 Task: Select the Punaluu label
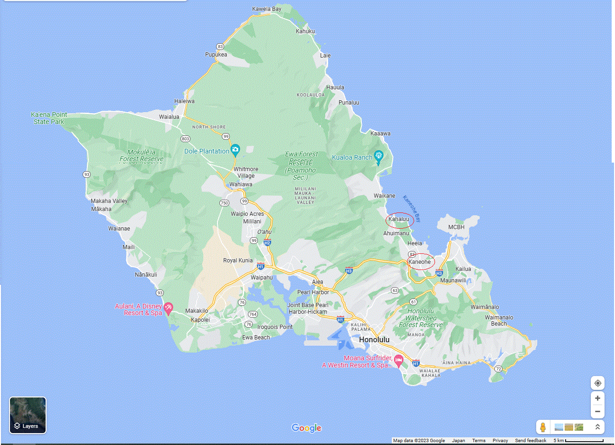pos(349,103)
